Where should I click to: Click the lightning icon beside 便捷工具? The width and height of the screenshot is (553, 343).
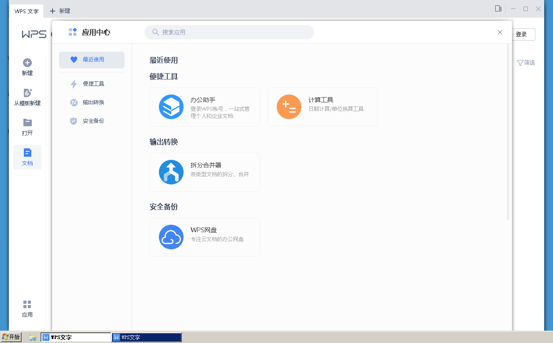(74, 84)
